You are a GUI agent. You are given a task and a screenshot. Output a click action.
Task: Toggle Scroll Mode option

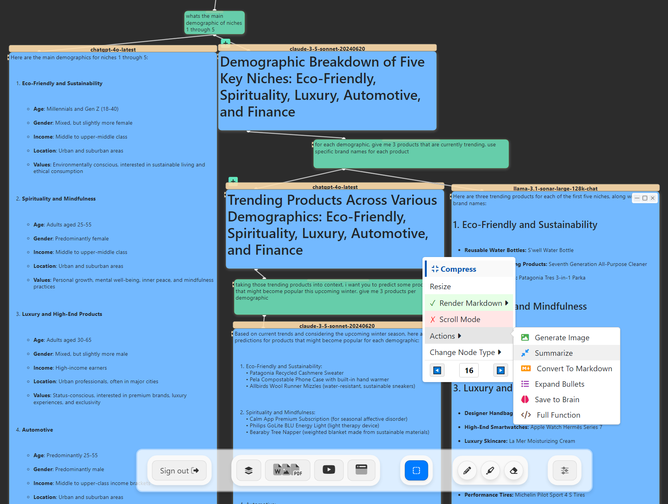(x=469, y=319)
